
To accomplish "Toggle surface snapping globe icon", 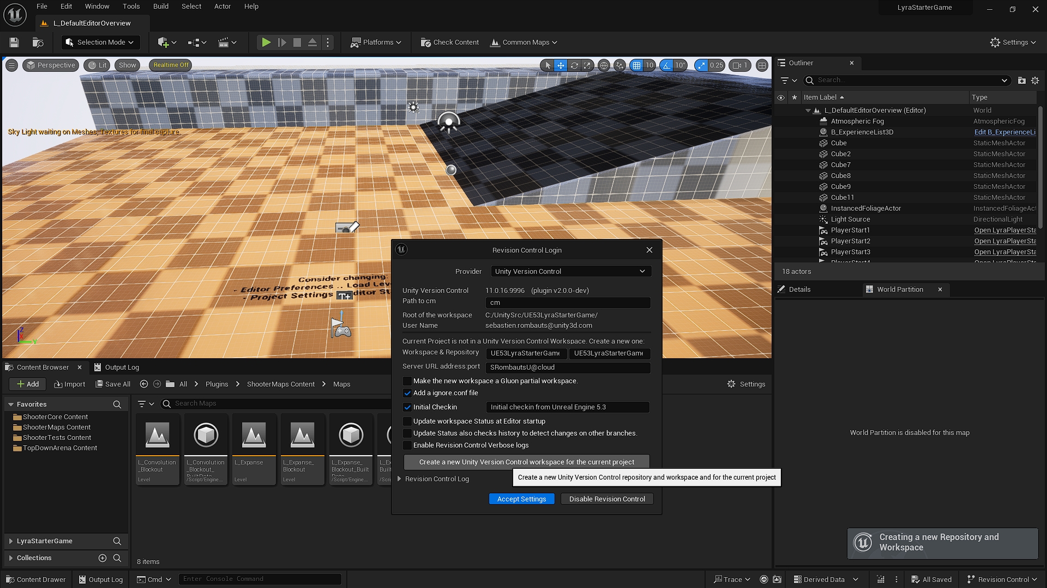I will tap(604, 65).
